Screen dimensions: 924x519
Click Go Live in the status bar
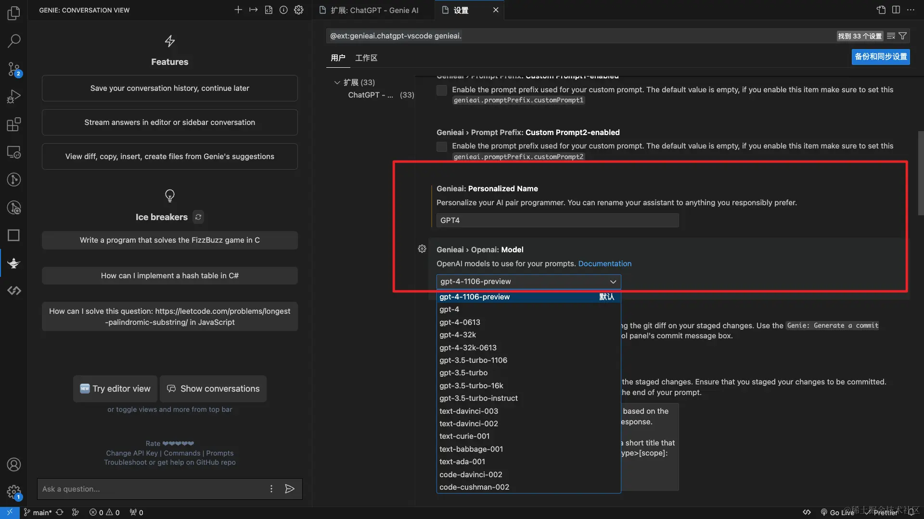click(838, 513)
